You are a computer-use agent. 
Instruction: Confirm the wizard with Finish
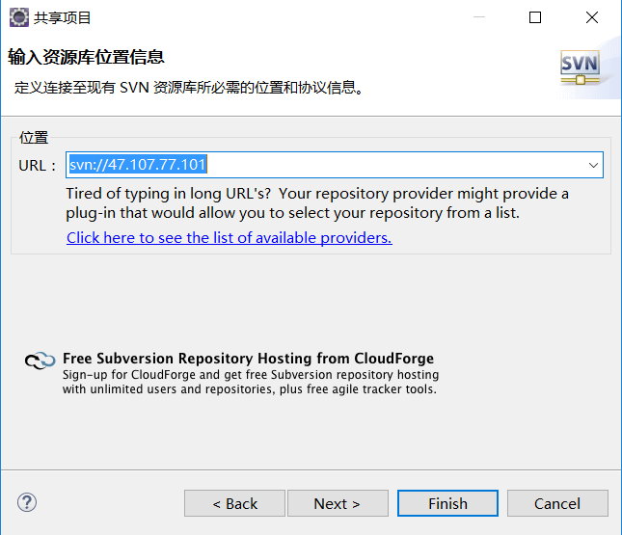447,503
